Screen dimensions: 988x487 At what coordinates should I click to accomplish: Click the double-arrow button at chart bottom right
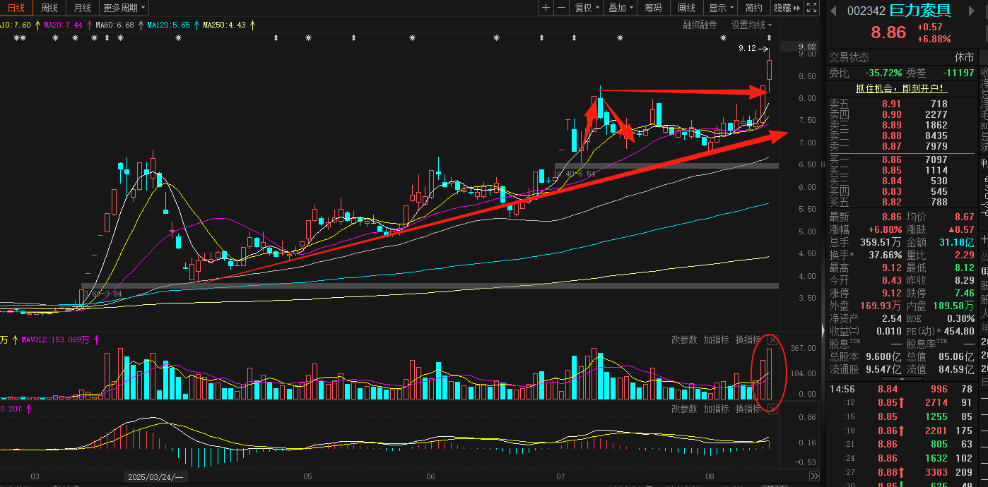[814, 476]
